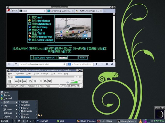This screenshot has height=123, width=165.
Task: Click the Search with Google field
Action: click(82, 64)
